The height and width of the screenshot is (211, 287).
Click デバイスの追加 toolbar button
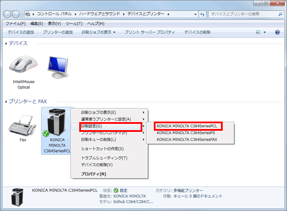click(21, 32)
